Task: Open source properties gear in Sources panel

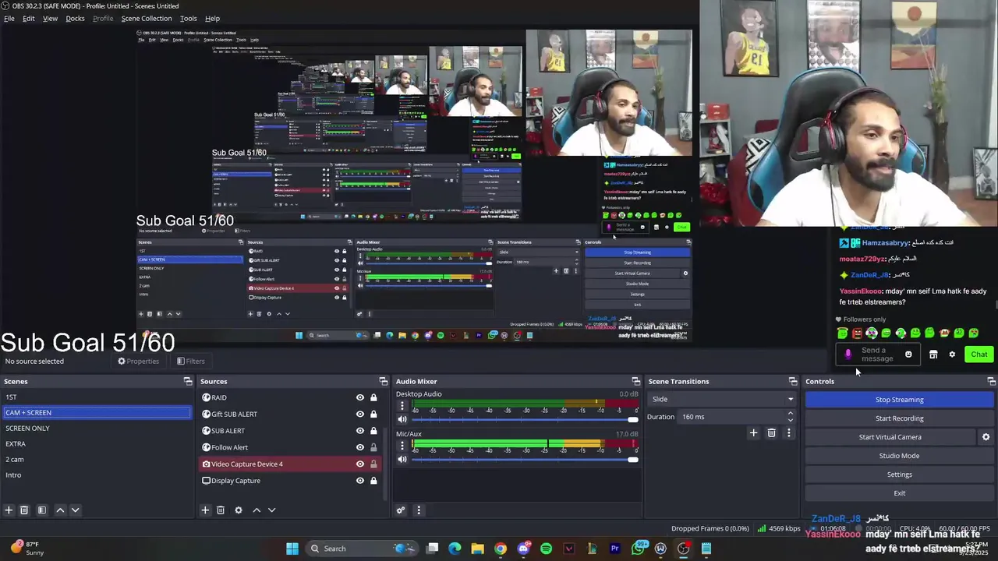Action: pos(239,510)
